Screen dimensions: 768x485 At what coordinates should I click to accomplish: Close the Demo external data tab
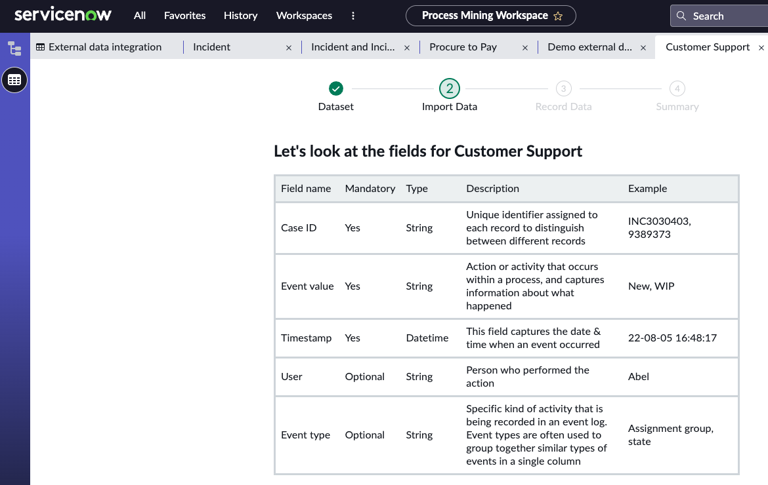pos(643,48)
